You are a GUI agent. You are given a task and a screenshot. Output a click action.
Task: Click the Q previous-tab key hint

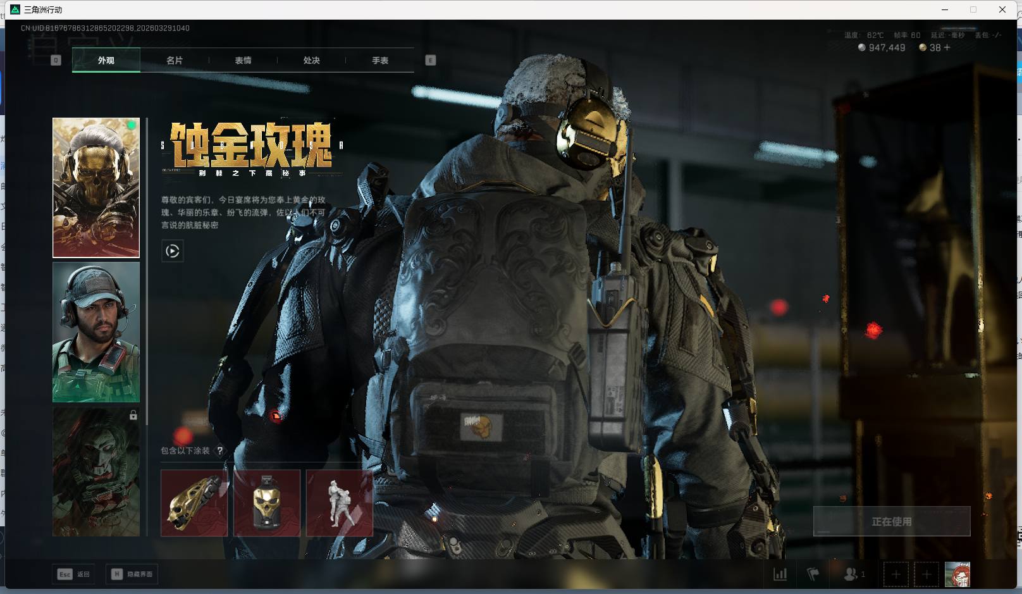click(56, 60)
